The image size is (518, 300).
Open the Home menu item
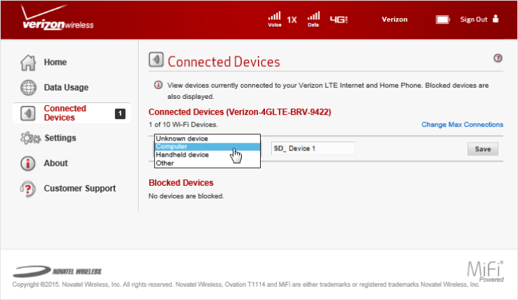coord(56,63)
